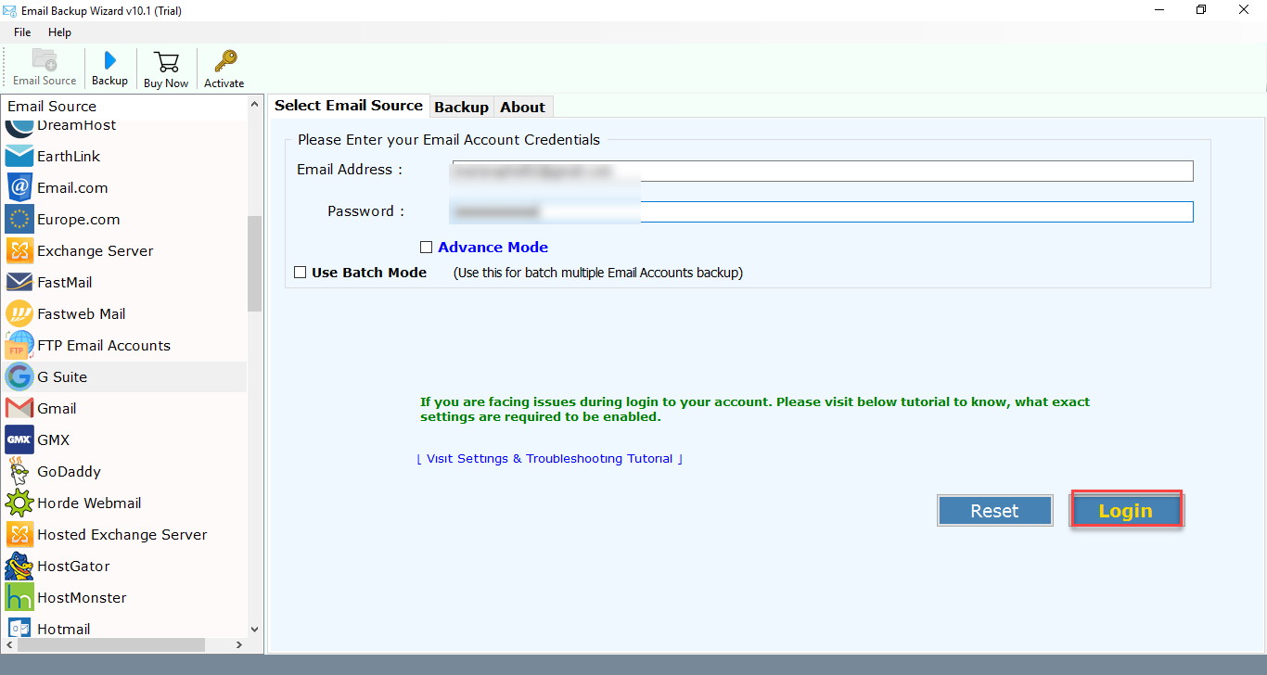
Task: Click the source list left scroll arrow
Action: pos(8,644)
